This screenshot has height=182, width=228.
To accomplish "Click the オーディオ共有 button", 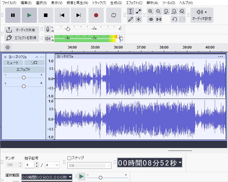I will [22, 30].
